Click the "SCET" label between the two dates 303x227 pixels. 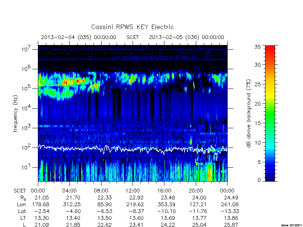pyautogui.click(x=133, y=37)
